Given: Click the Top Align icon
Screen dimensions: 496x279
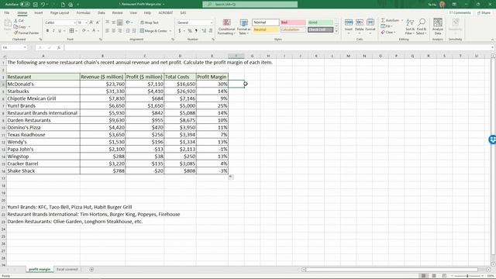Looking at the screenshot, I should 107,22.
